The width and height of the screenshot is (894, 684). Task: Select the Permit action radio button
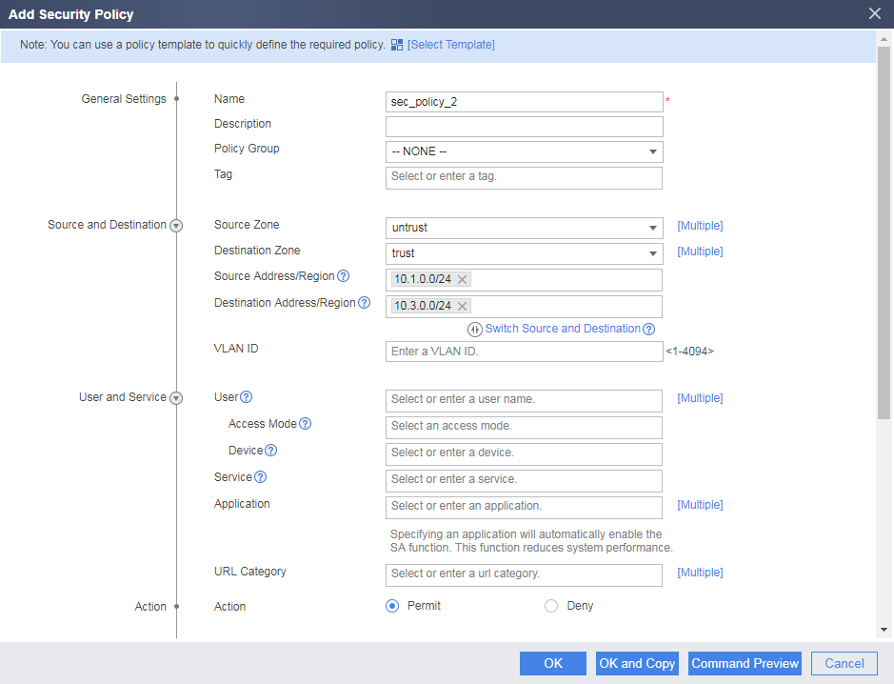pos(392,606)
